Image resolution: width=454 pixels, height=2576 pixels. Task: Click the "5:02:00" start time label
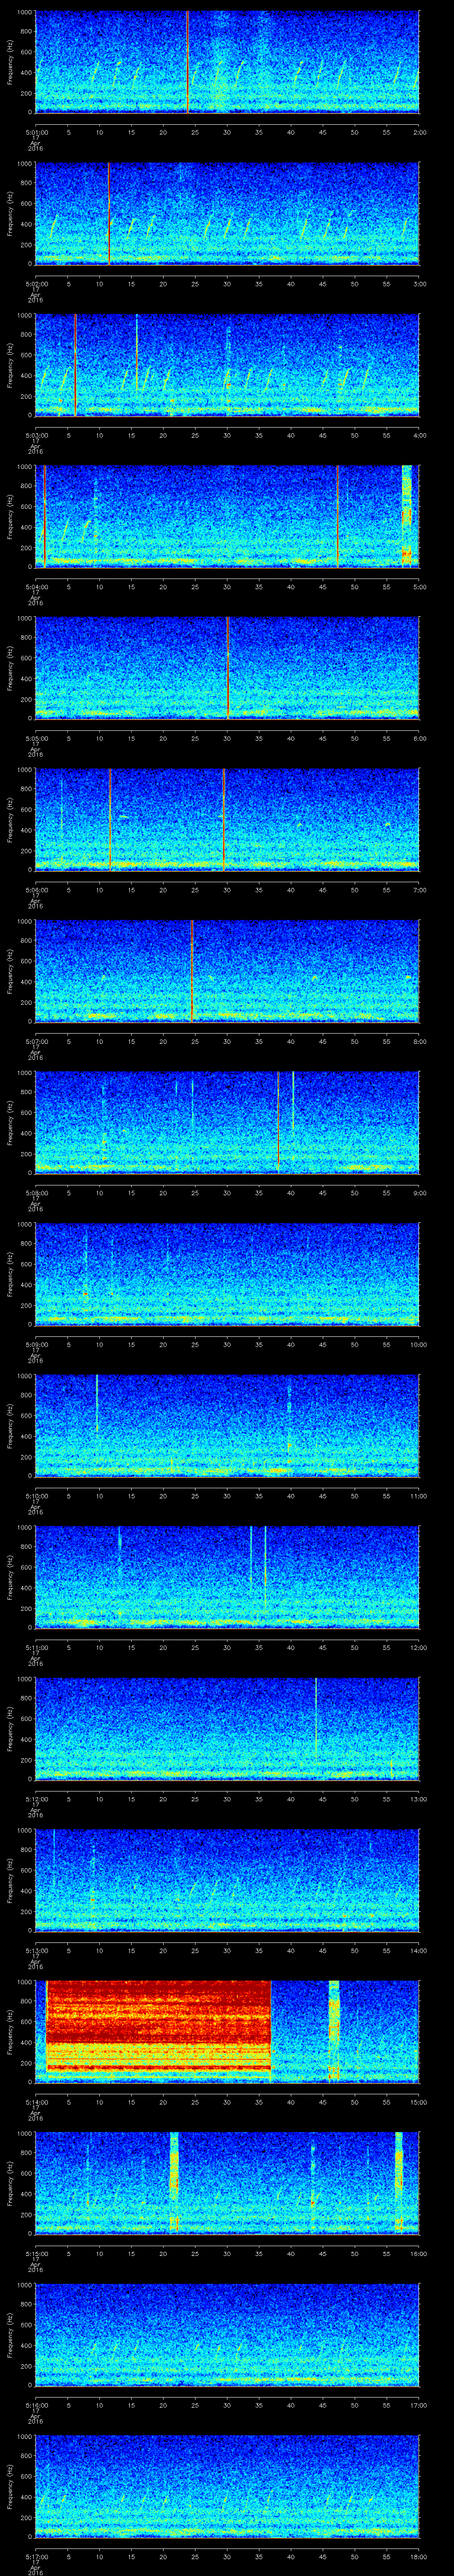pos(36,284)
